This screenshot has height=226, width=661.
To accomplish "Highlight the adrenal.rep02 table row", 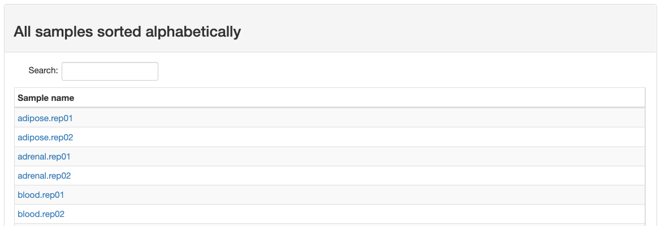I will [x=339, y=176].
